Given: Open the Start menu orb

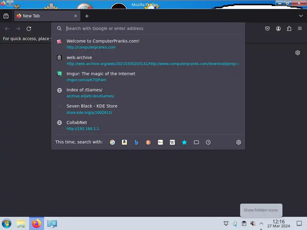Looking at the screenshot, I should 7,223.
